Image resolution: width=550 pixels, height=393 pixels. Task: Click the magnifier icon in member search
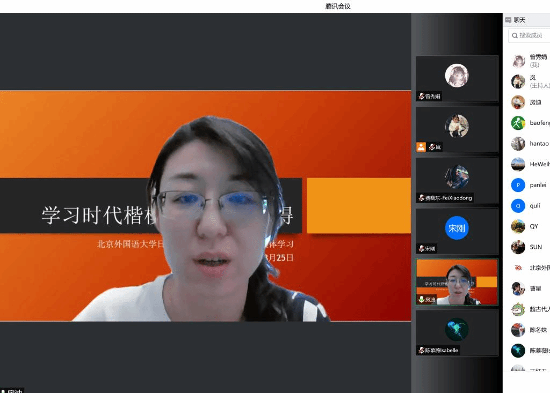[x=515, y=35]
